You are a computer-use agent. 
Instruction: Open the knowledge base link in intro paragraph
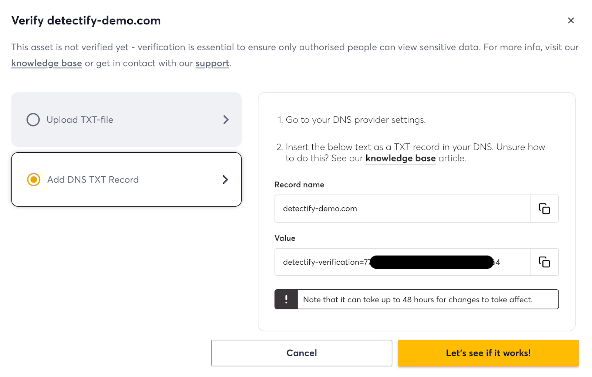pos(47,63)
